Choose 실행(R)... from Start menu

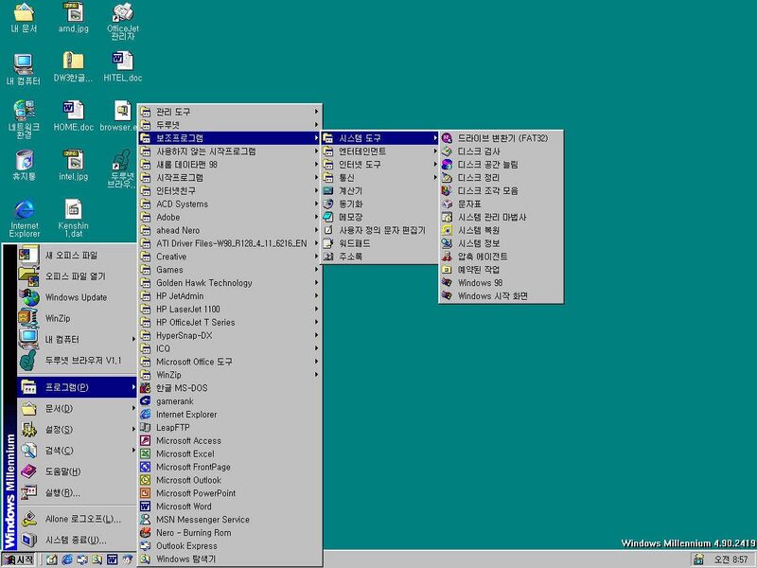[x=62, y=492]
